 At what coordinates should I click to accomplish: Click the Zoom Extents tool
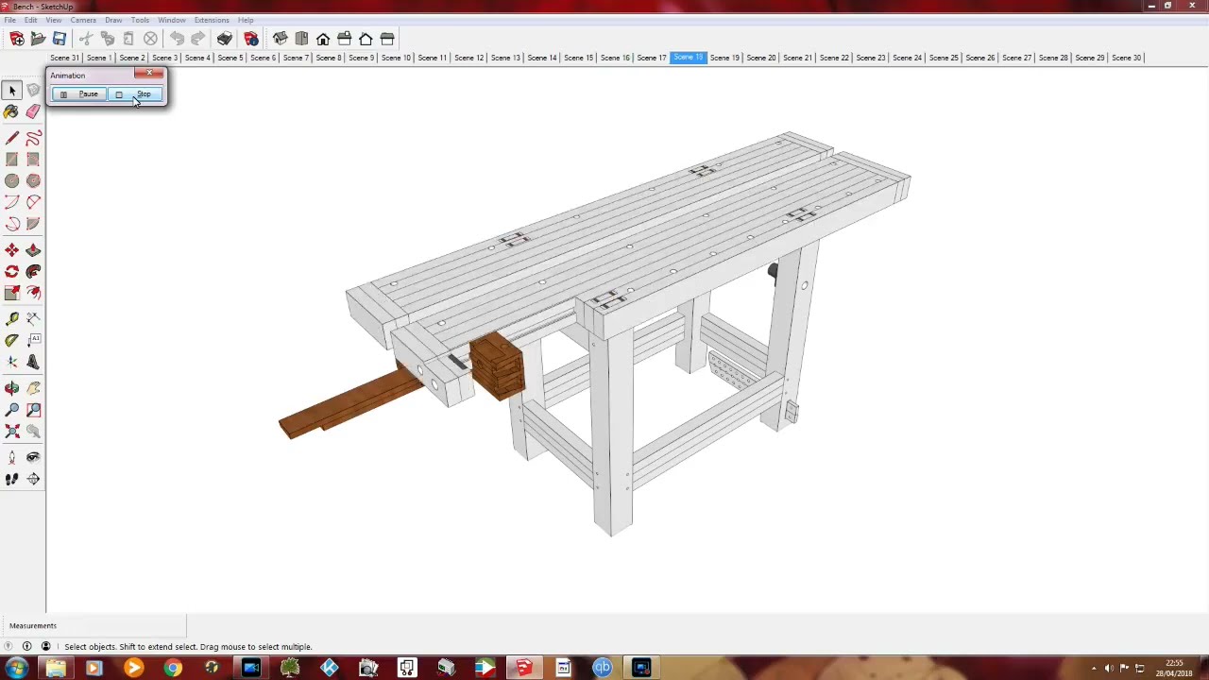coord(12,431)
